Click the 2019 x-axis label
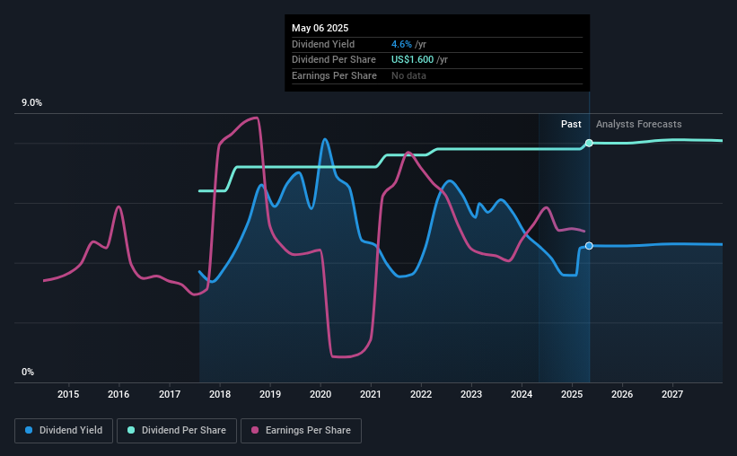 pos(270,394)
